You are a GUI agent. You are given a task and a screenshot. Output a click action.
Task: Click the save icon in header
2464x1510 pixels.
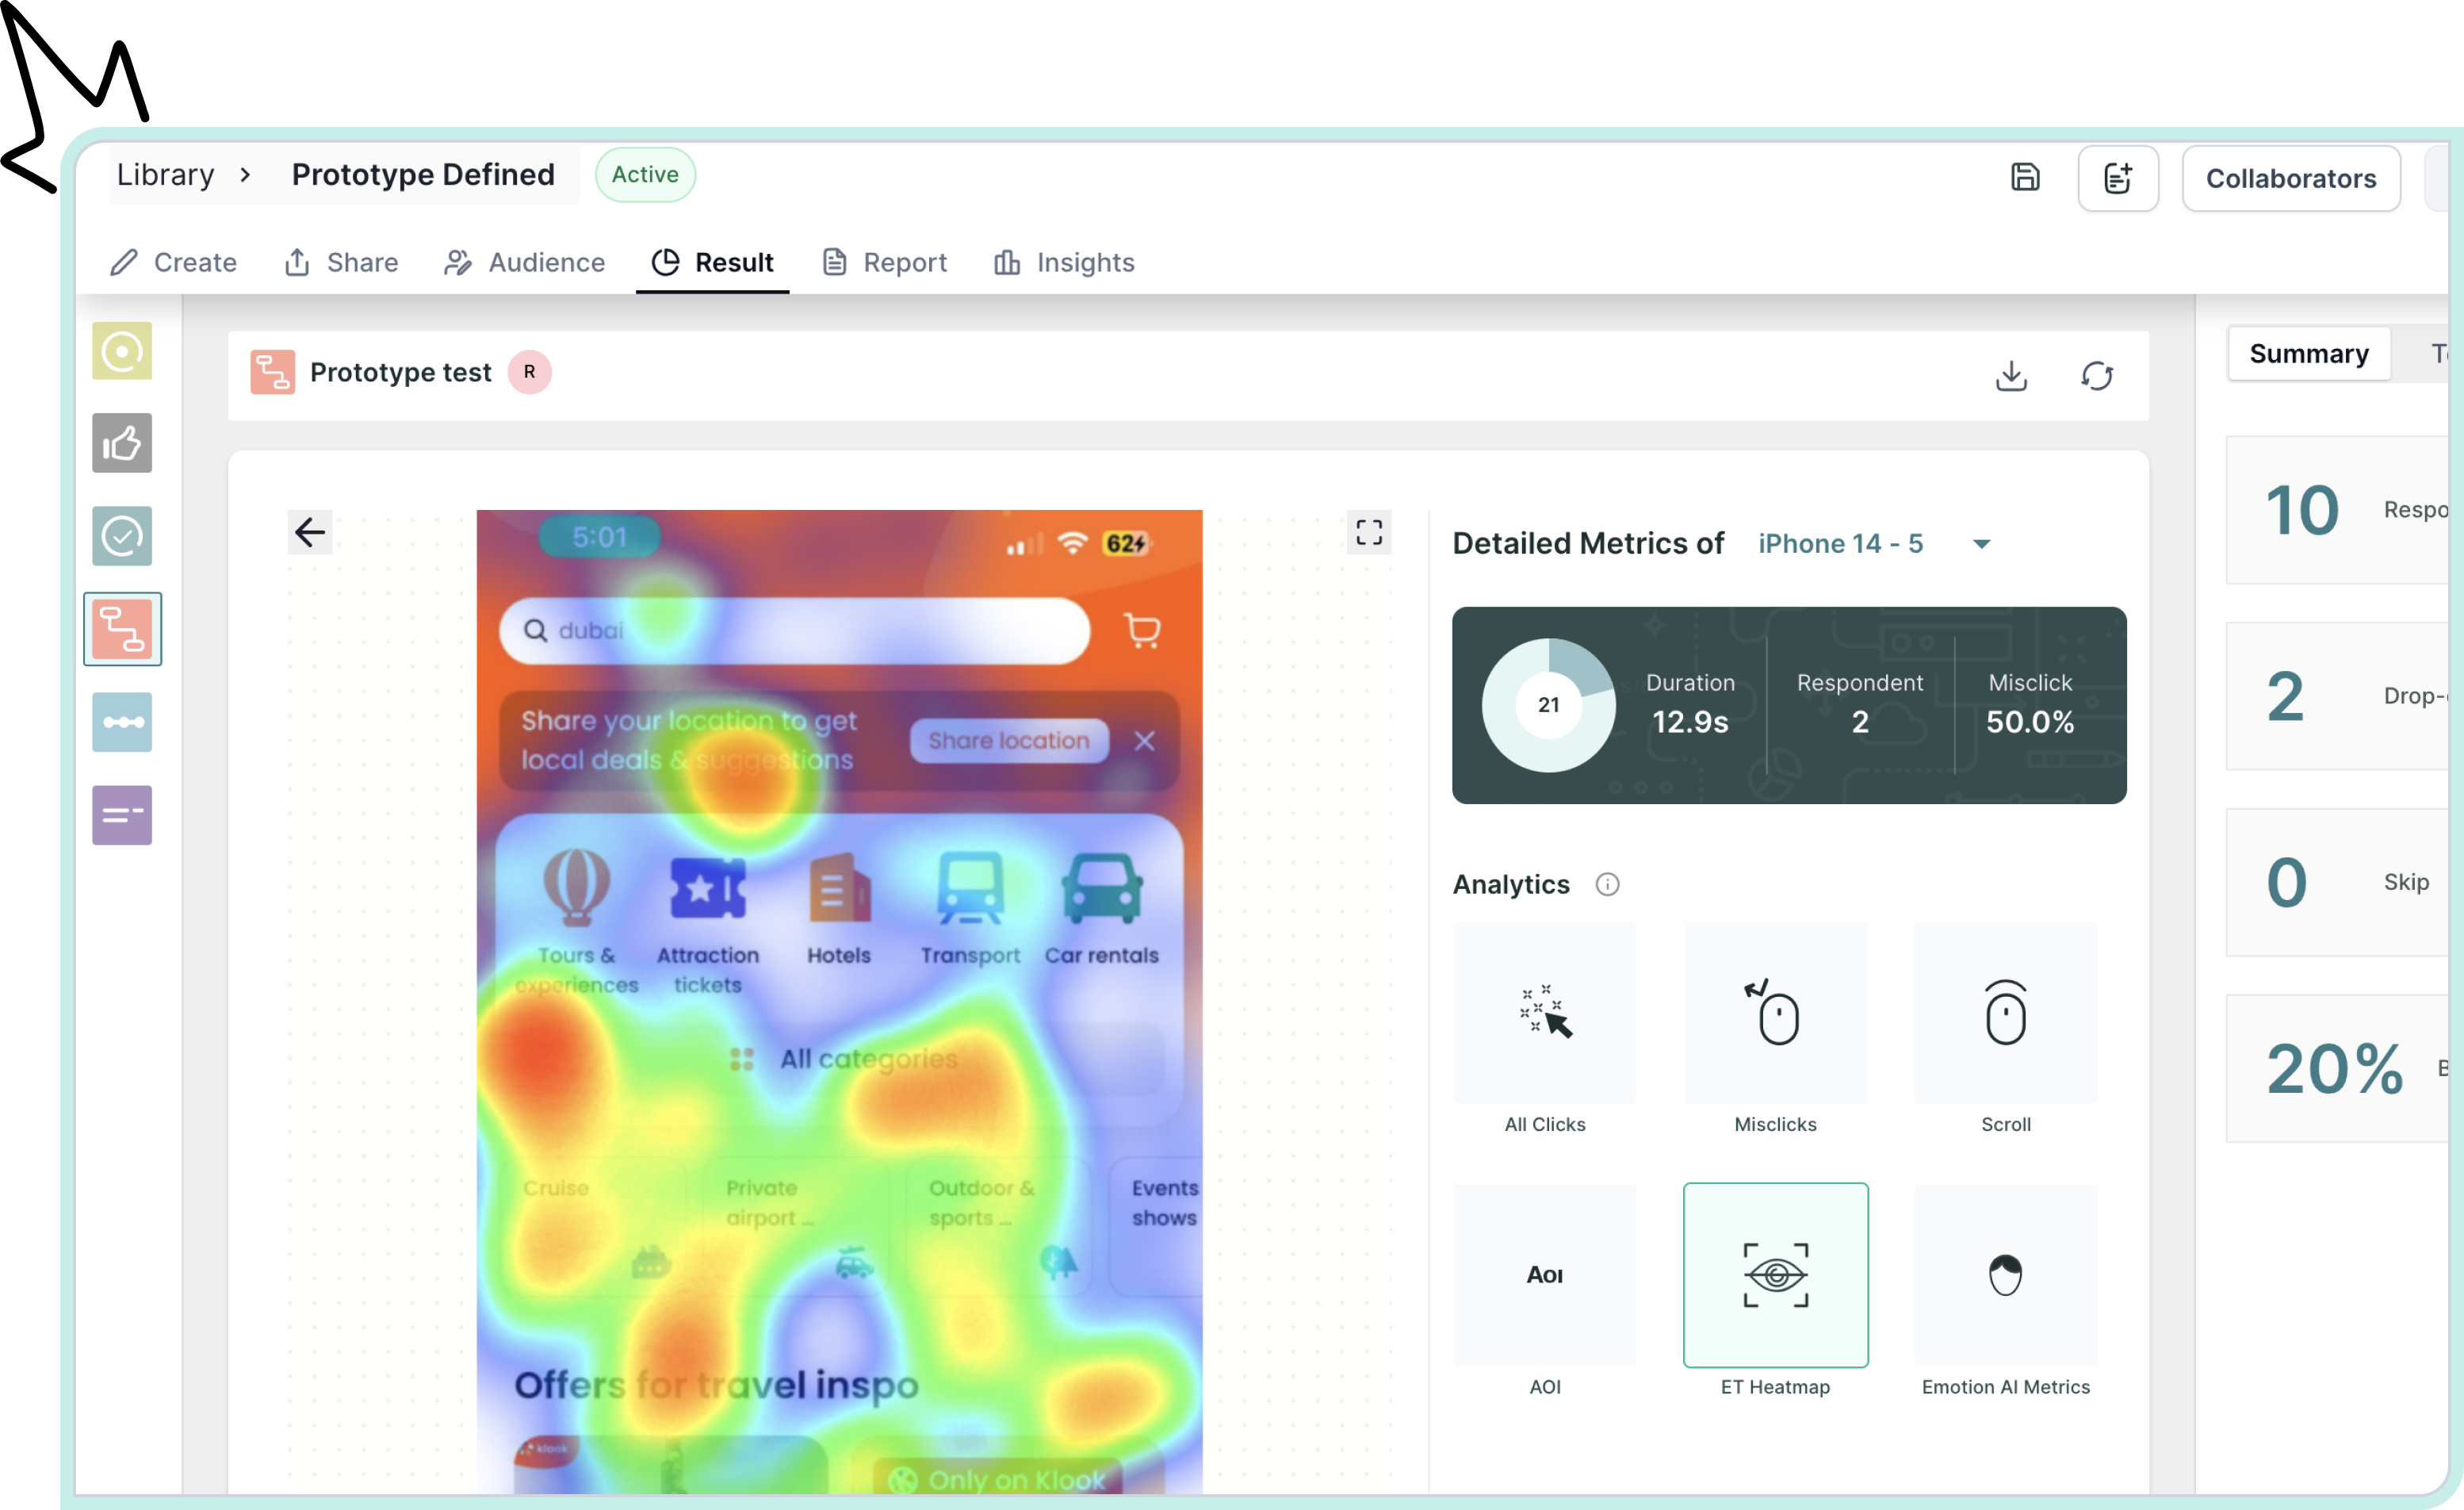coord(2025,177)
